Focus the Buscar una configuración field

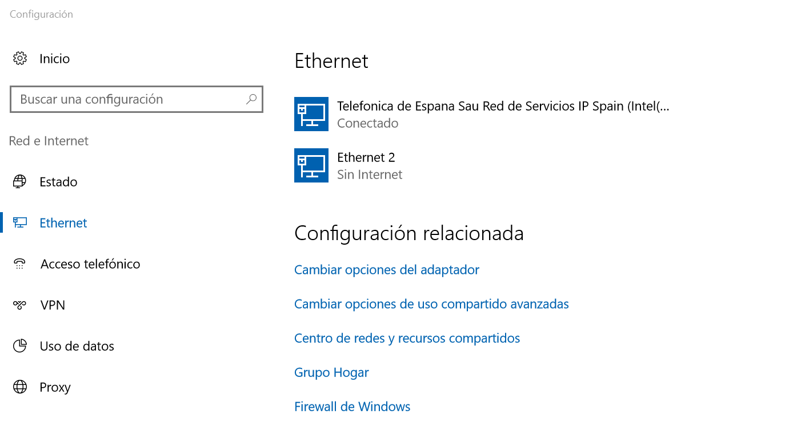click(x=137, y=99)
